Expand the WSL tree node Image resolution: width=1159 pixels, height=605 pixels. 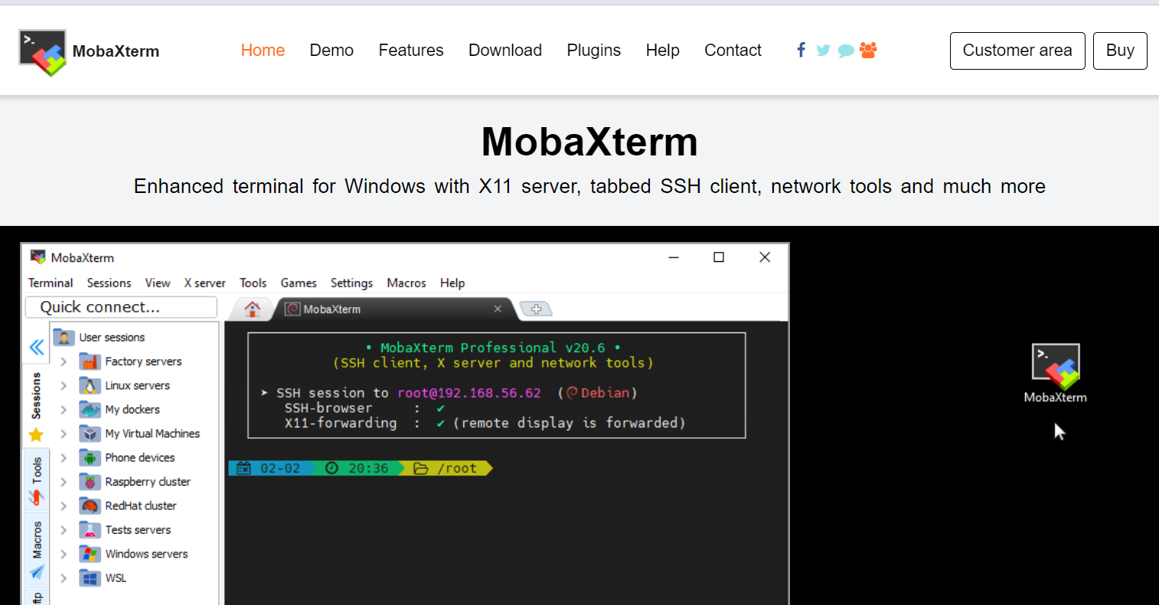pyautogui.click(x=64, y=578)
